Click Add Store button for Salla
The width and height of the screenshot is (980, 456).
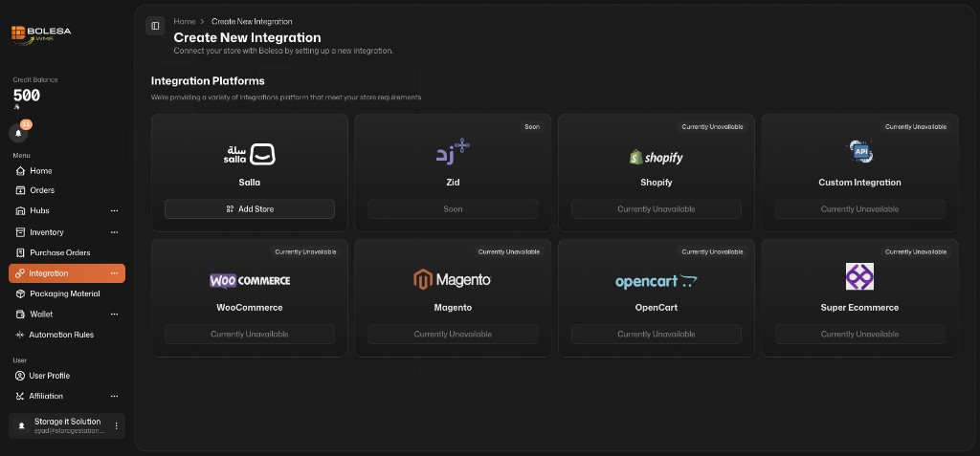tap(250, 209)
